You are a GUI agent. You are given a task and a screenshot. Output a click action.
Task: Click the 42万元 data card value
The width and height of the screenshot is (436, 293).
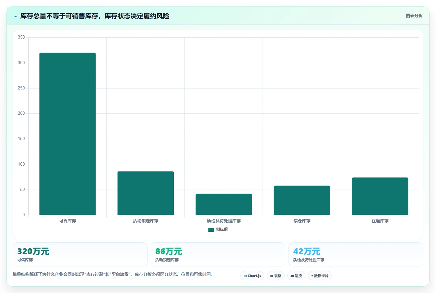click(307, 252)
